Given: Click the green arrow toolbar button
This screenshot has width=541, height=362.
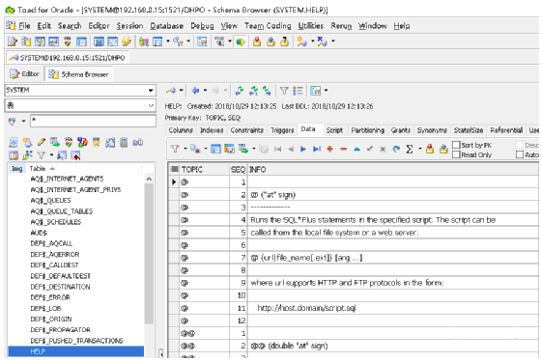Looking at the screenshot, I should click(x=241, y=42).
